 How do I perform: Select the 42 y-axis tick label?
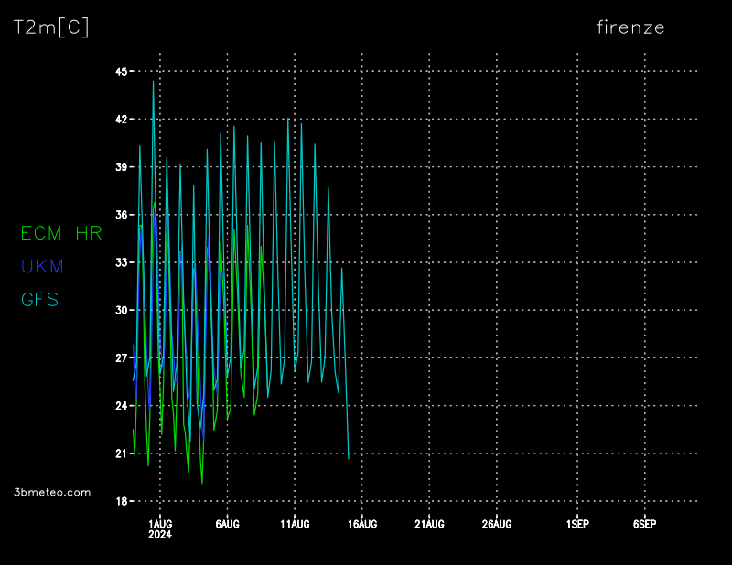coord(121,119)
